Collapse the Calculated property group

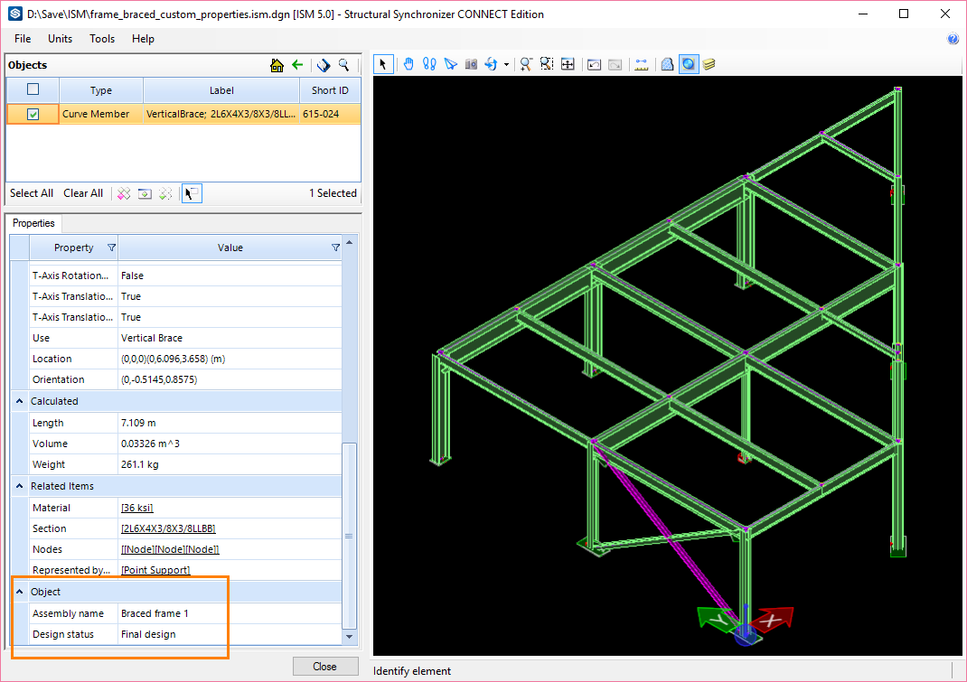click(19, 401)
